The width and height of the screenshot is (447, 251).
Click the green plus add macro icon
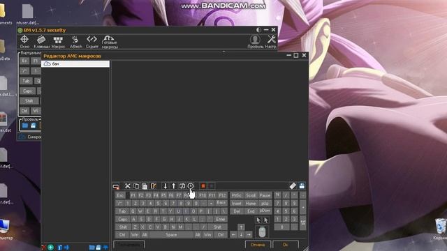click(51, 248)
